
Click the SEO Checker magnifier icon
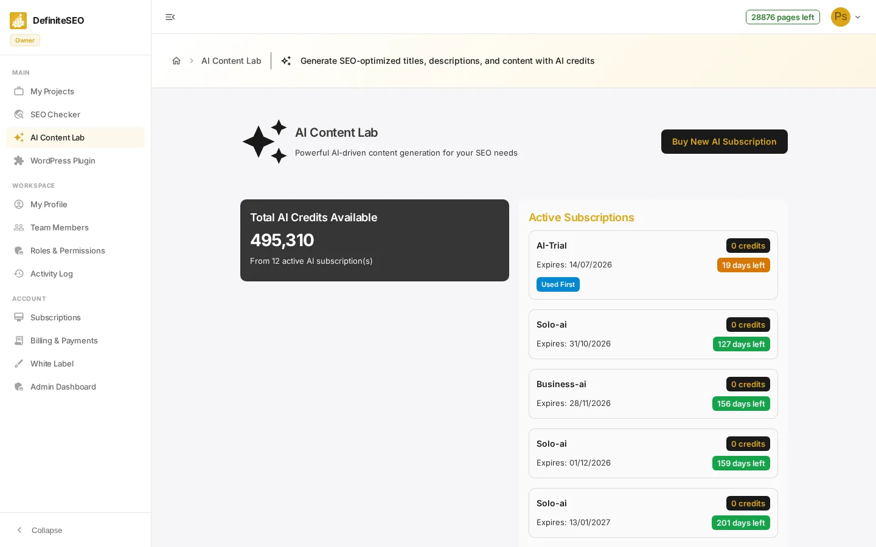tap(19, 114)
